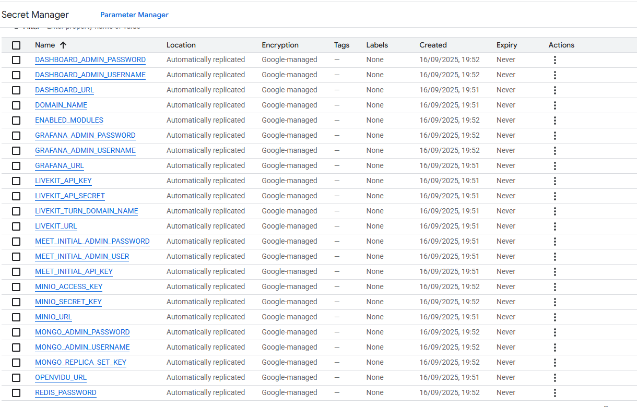The image size is (637, 407).
Task: Open the GRAFANA_ADMIN_PASSWORD secret link
Action: [85, 136]
